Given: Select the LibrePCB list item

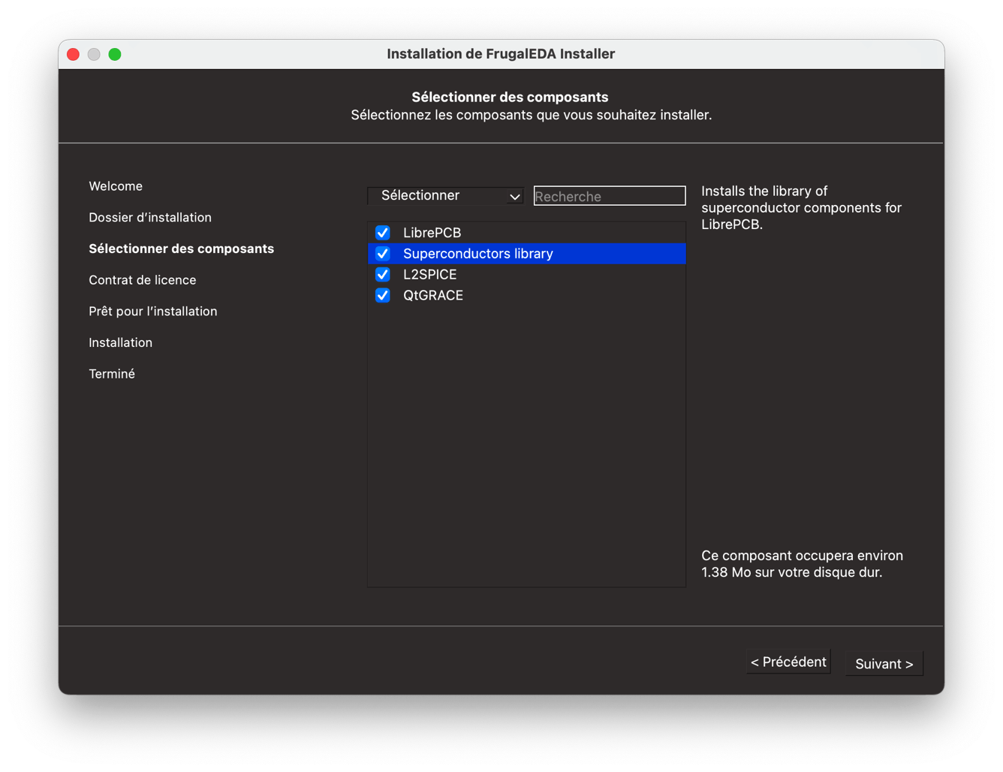Looking at the screenshot, I should pos(432,233).
